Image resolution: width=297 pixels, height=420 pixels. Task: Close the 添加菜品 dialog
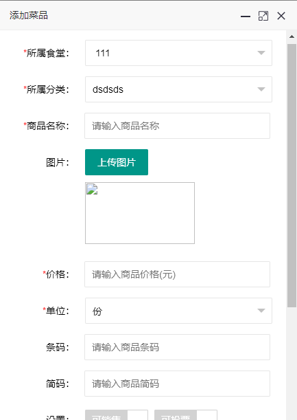pos(281,16)
